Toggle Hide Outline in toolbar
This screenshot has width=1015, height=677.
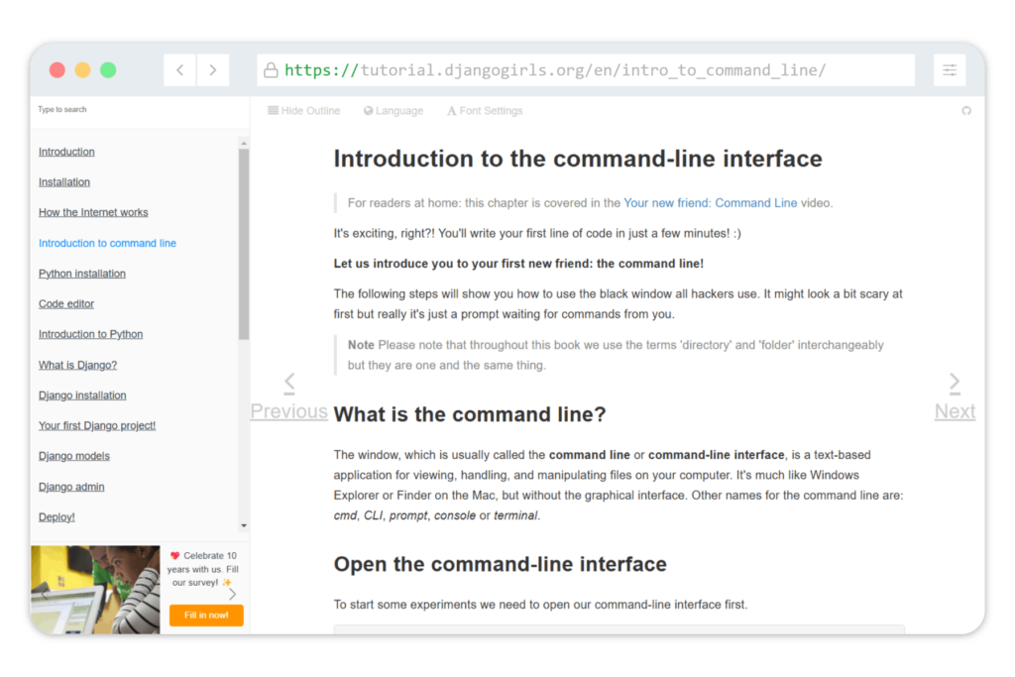point(303,111)
